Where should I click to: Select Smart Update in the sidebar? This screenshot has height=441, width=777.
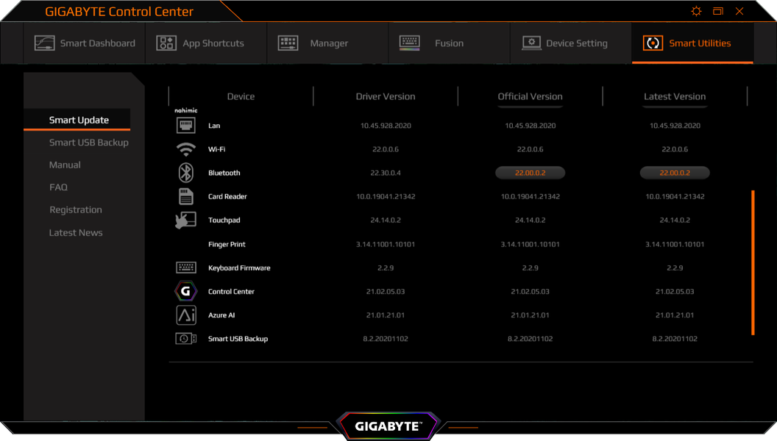pyautogui.click(x=79, y=120)
